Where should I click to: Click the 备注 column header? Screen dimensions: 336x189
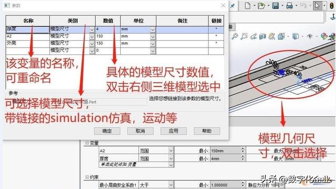tap(182, 21)
